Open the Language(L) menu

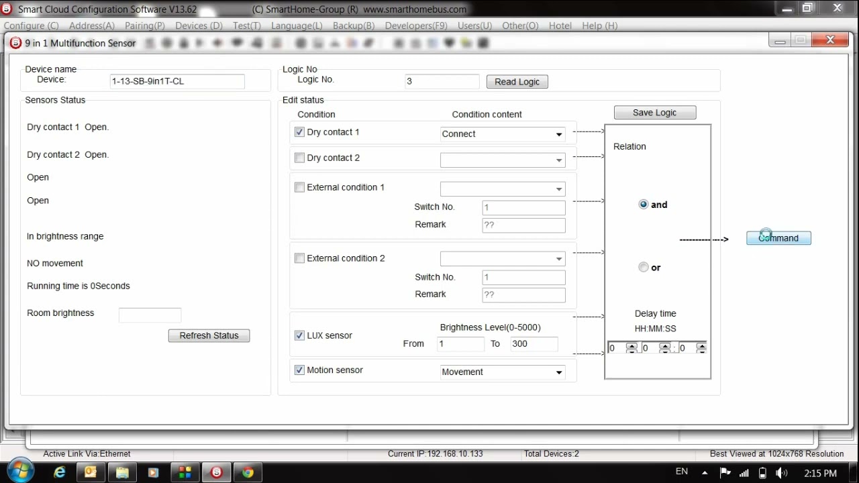[297, 25]
